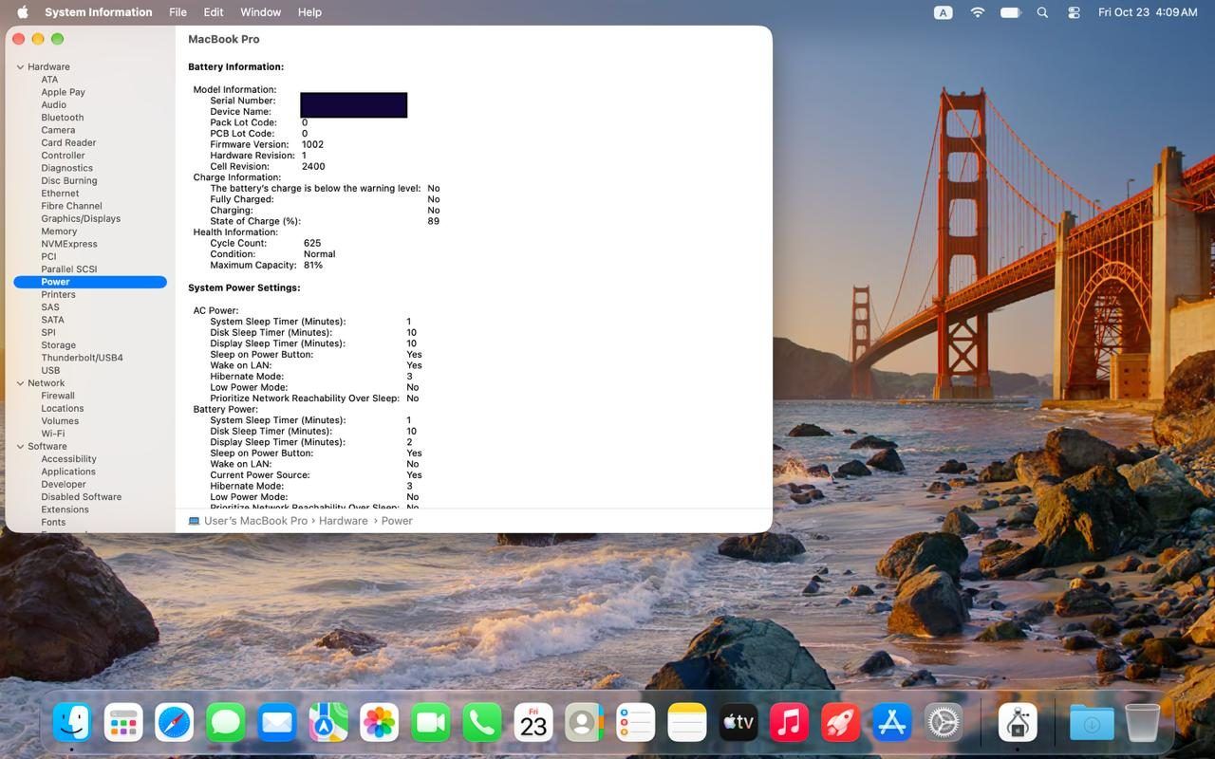
Task: Open the Contacts app in dock
Action: pyautogui.click(x=585, y=723)
